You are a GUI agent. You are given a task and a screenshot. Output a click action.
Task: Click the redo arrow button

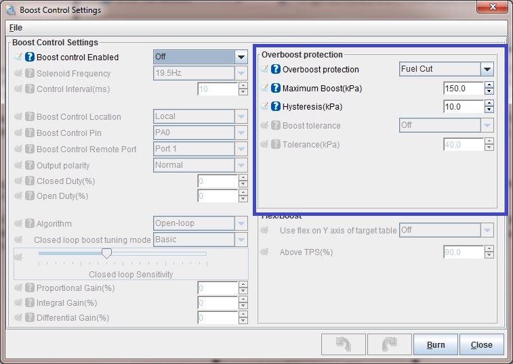pyautogui.click(x=388, y=344)
